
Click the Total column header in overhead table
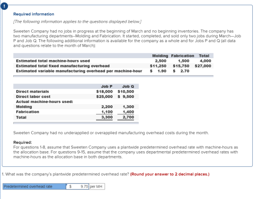[204, 56]
